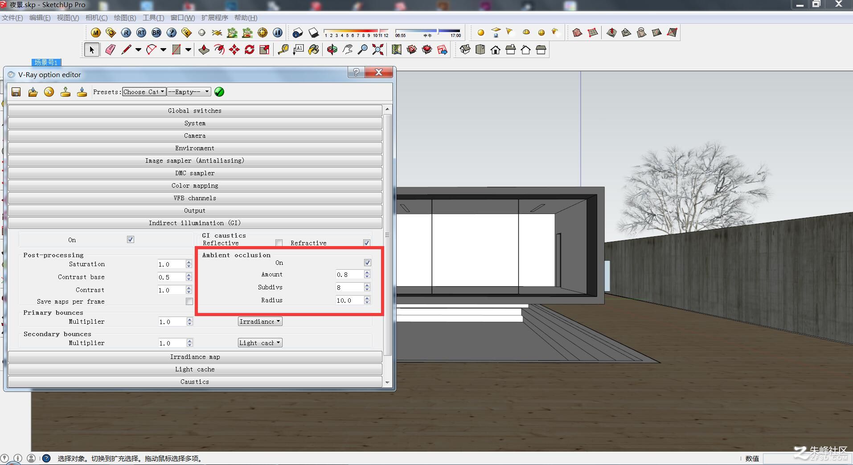This screenshot has height=465, width=853.
Task: Launch V-Ray RT render icon
Action: point(141,33)
